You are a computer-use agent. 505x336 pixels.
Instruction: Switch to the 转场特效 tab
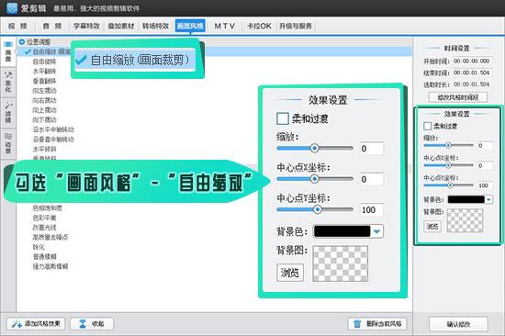point(155,26)
